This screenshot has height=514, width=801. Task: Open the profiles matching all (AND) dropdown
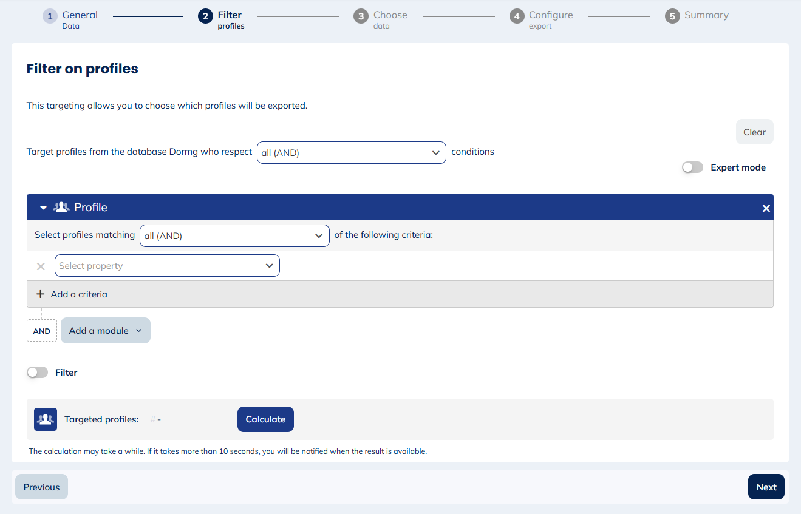pyautogui.click(x=234, y=235)
